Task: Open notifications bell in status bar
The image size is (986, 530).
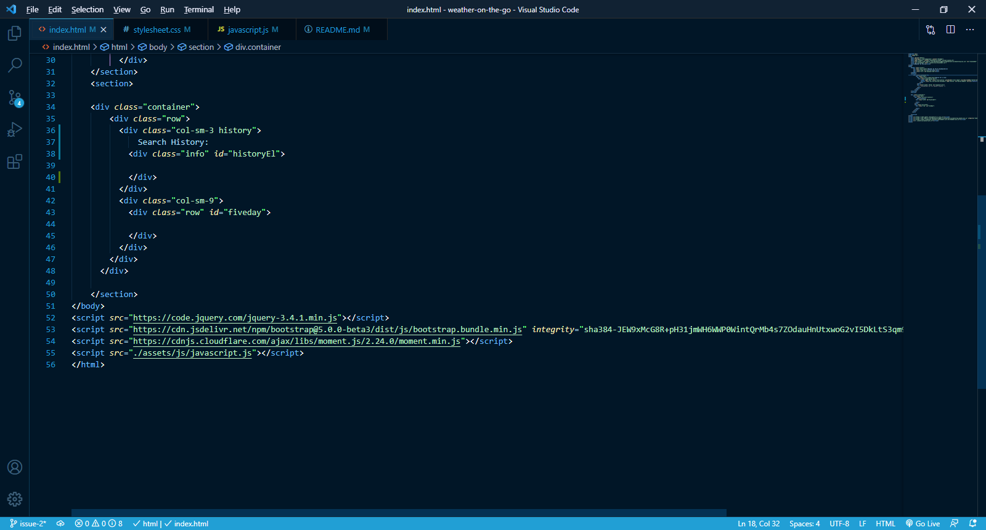Action: tap(973, 523)
